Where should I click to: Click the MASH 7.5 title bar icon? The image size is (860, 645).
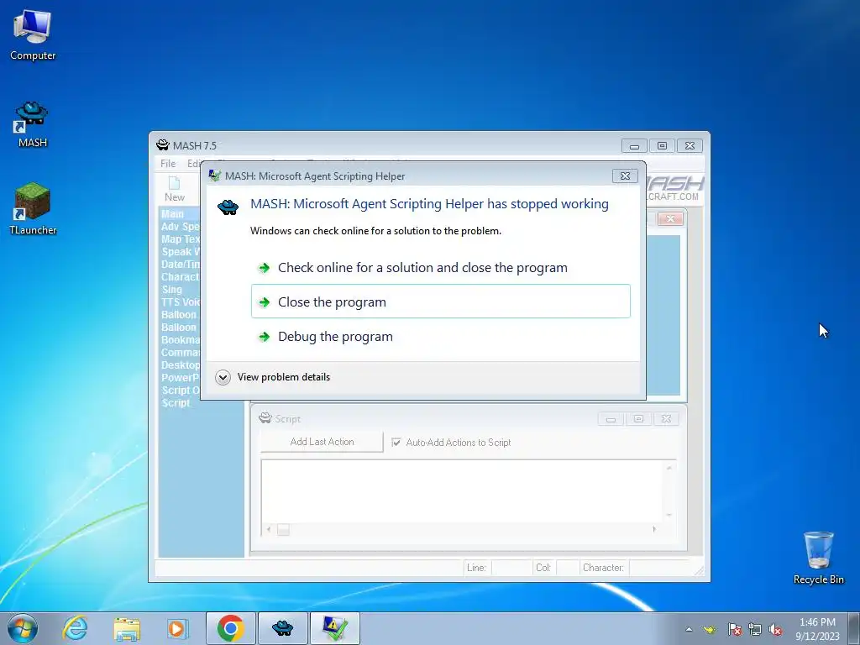click(x=162, y=145)
